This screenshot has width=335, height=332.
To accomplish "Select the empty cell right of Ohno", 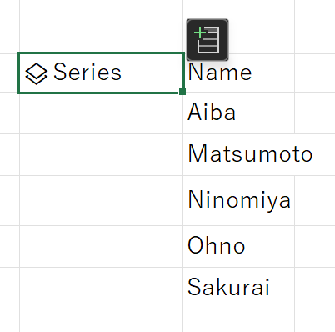I will click(315, 246).
